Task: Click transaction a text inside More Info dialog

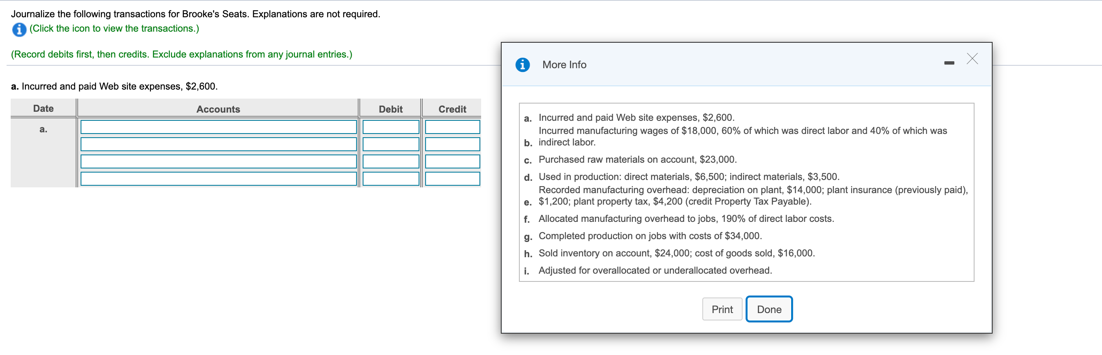Action: 636,118
